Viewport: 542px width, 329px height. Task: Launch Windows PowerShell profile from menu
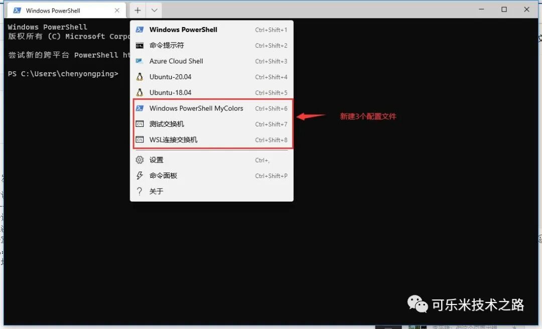[212, 30]
